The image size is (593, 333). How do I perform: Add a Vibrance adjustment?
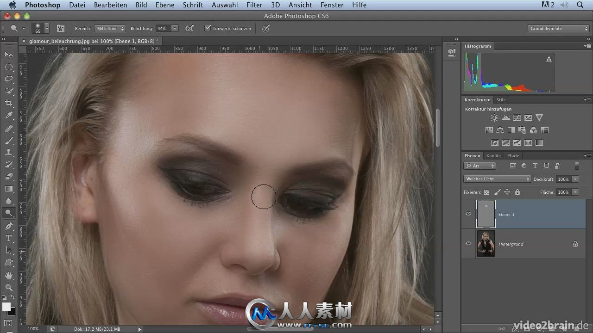[539, 118]
